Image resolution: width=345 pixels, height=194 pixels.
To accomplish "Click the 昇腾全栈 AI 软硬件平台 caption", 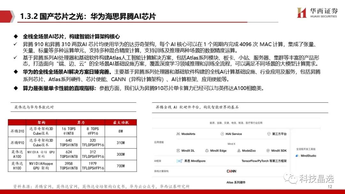I will 197,107.
